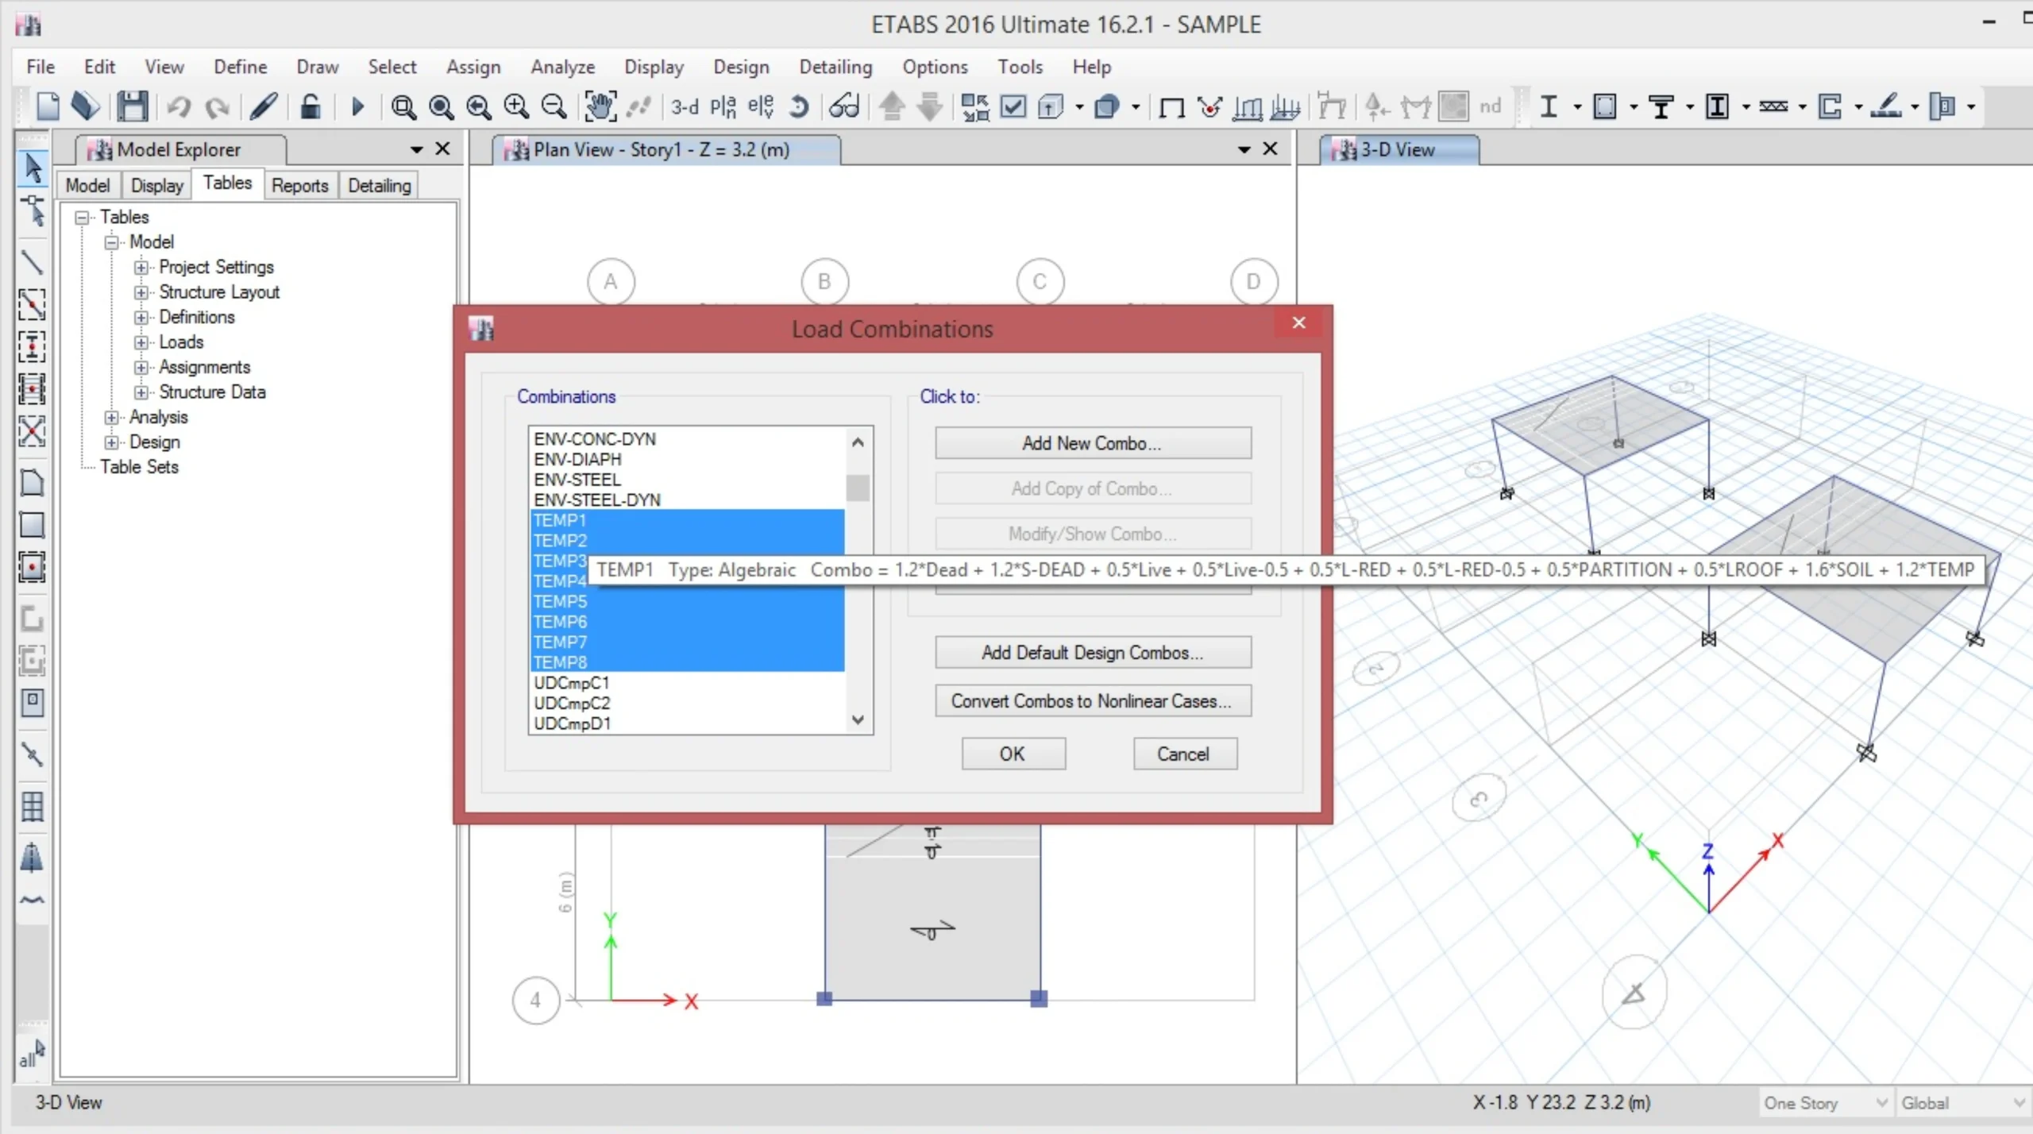Select the pointer tool in left sidebar

(x=33, y=168)
